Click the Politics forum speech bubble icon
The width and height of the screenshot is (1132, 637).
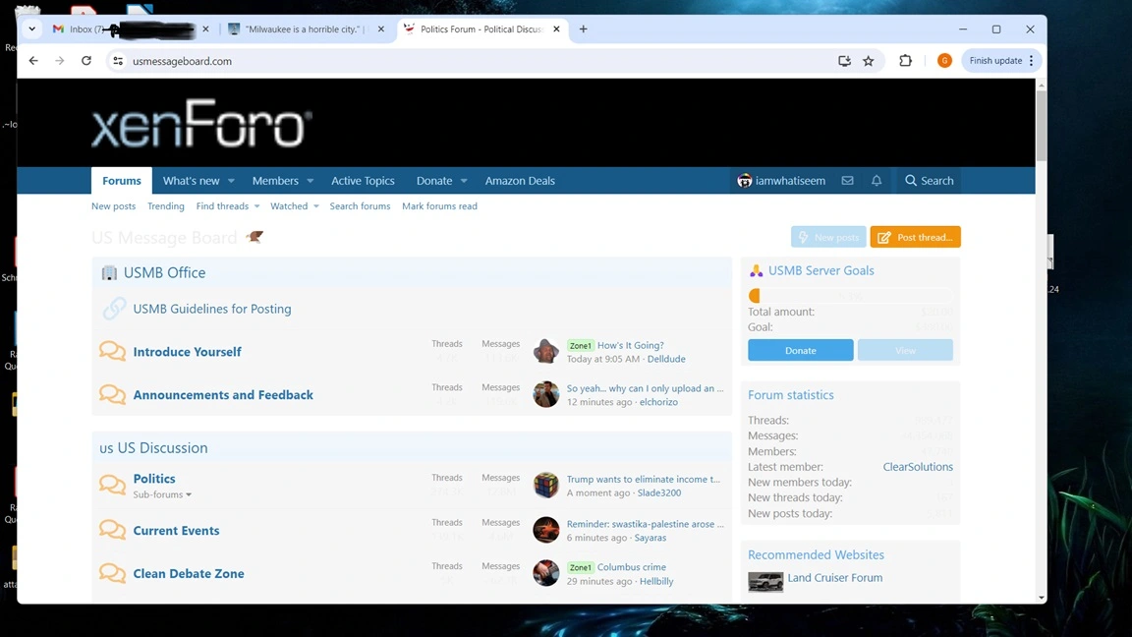pyautogui.click(x=112, y=485)
